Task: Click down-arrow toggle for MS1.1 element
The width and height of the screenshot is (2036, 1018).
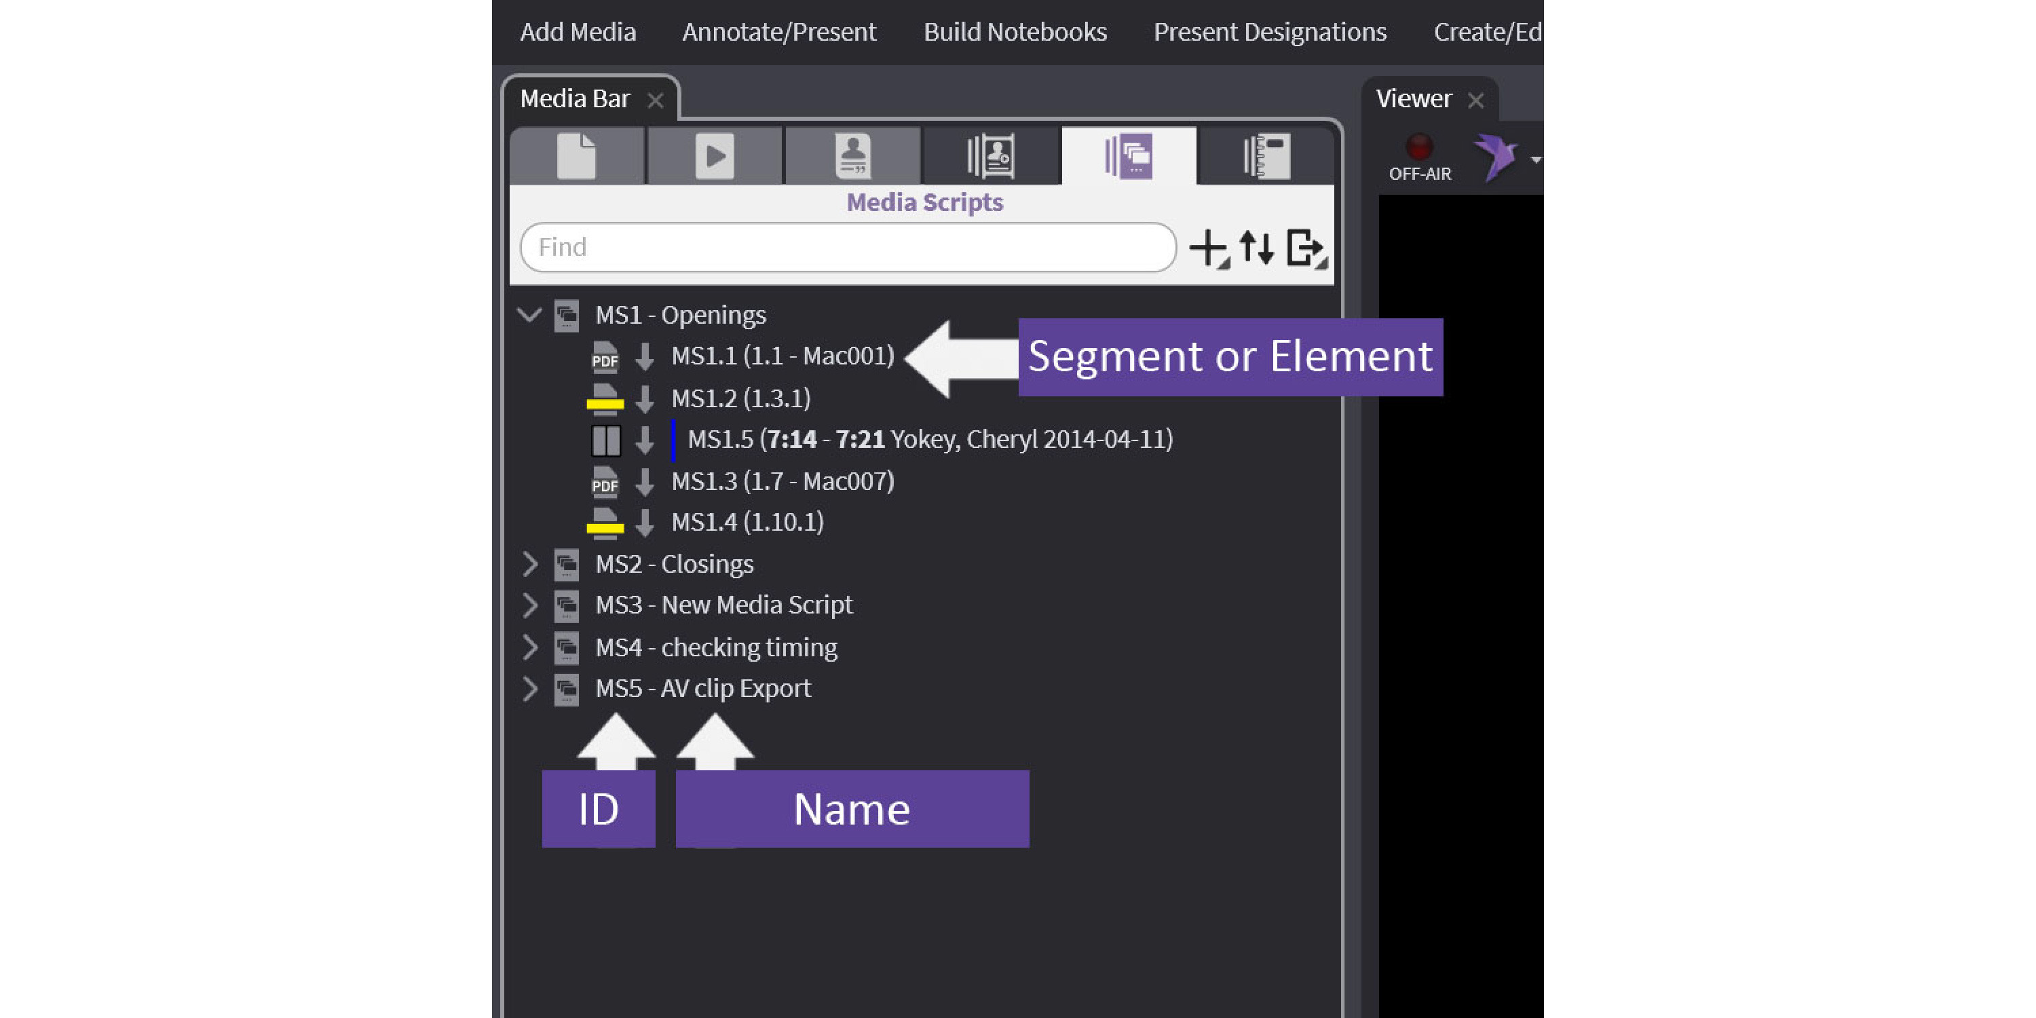Action: pyautogui.click(x=645, y=356)
